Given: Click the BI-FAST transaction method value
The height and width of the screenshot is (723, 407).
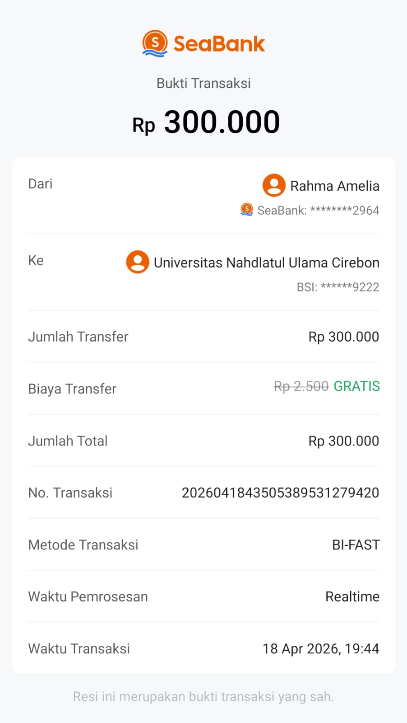Looking at the screenshot, I should point(356,545).
